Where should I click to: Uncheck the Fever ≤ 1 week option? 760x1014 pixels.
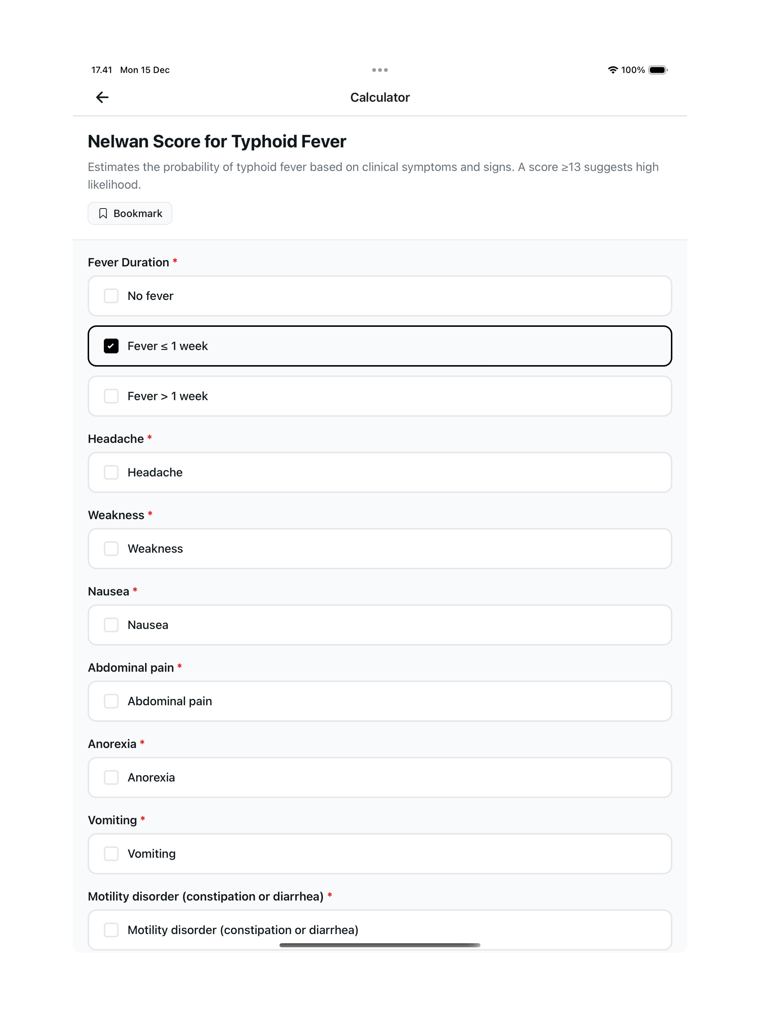pos(111,346)
